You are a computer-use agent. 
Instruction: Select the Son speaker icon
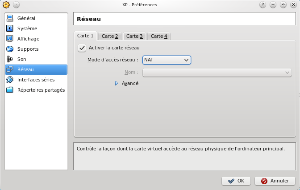(10, 59)
